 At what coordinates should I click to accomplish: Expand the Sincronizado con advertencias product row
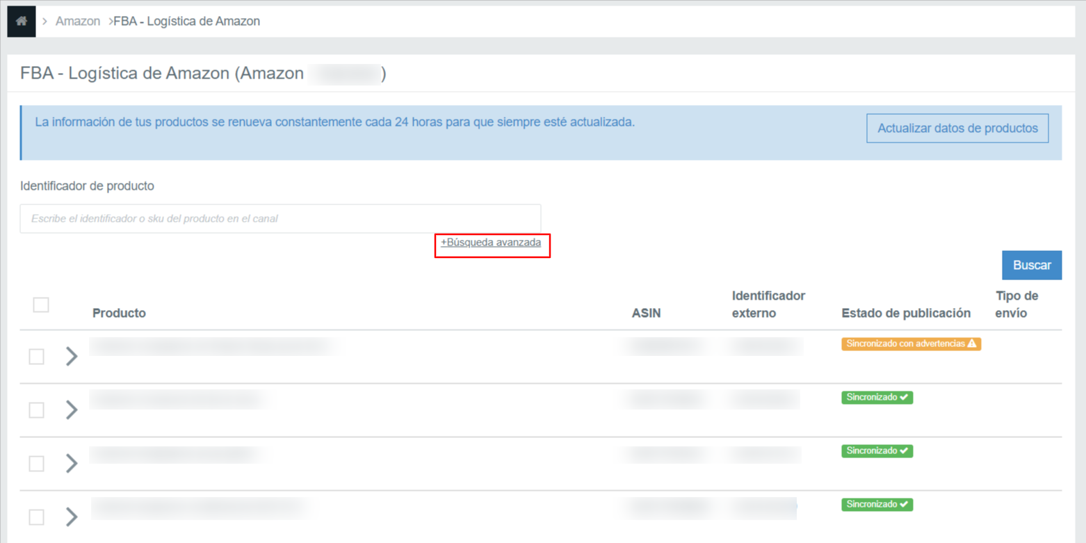pyautogui.click(x=71, y=357)
